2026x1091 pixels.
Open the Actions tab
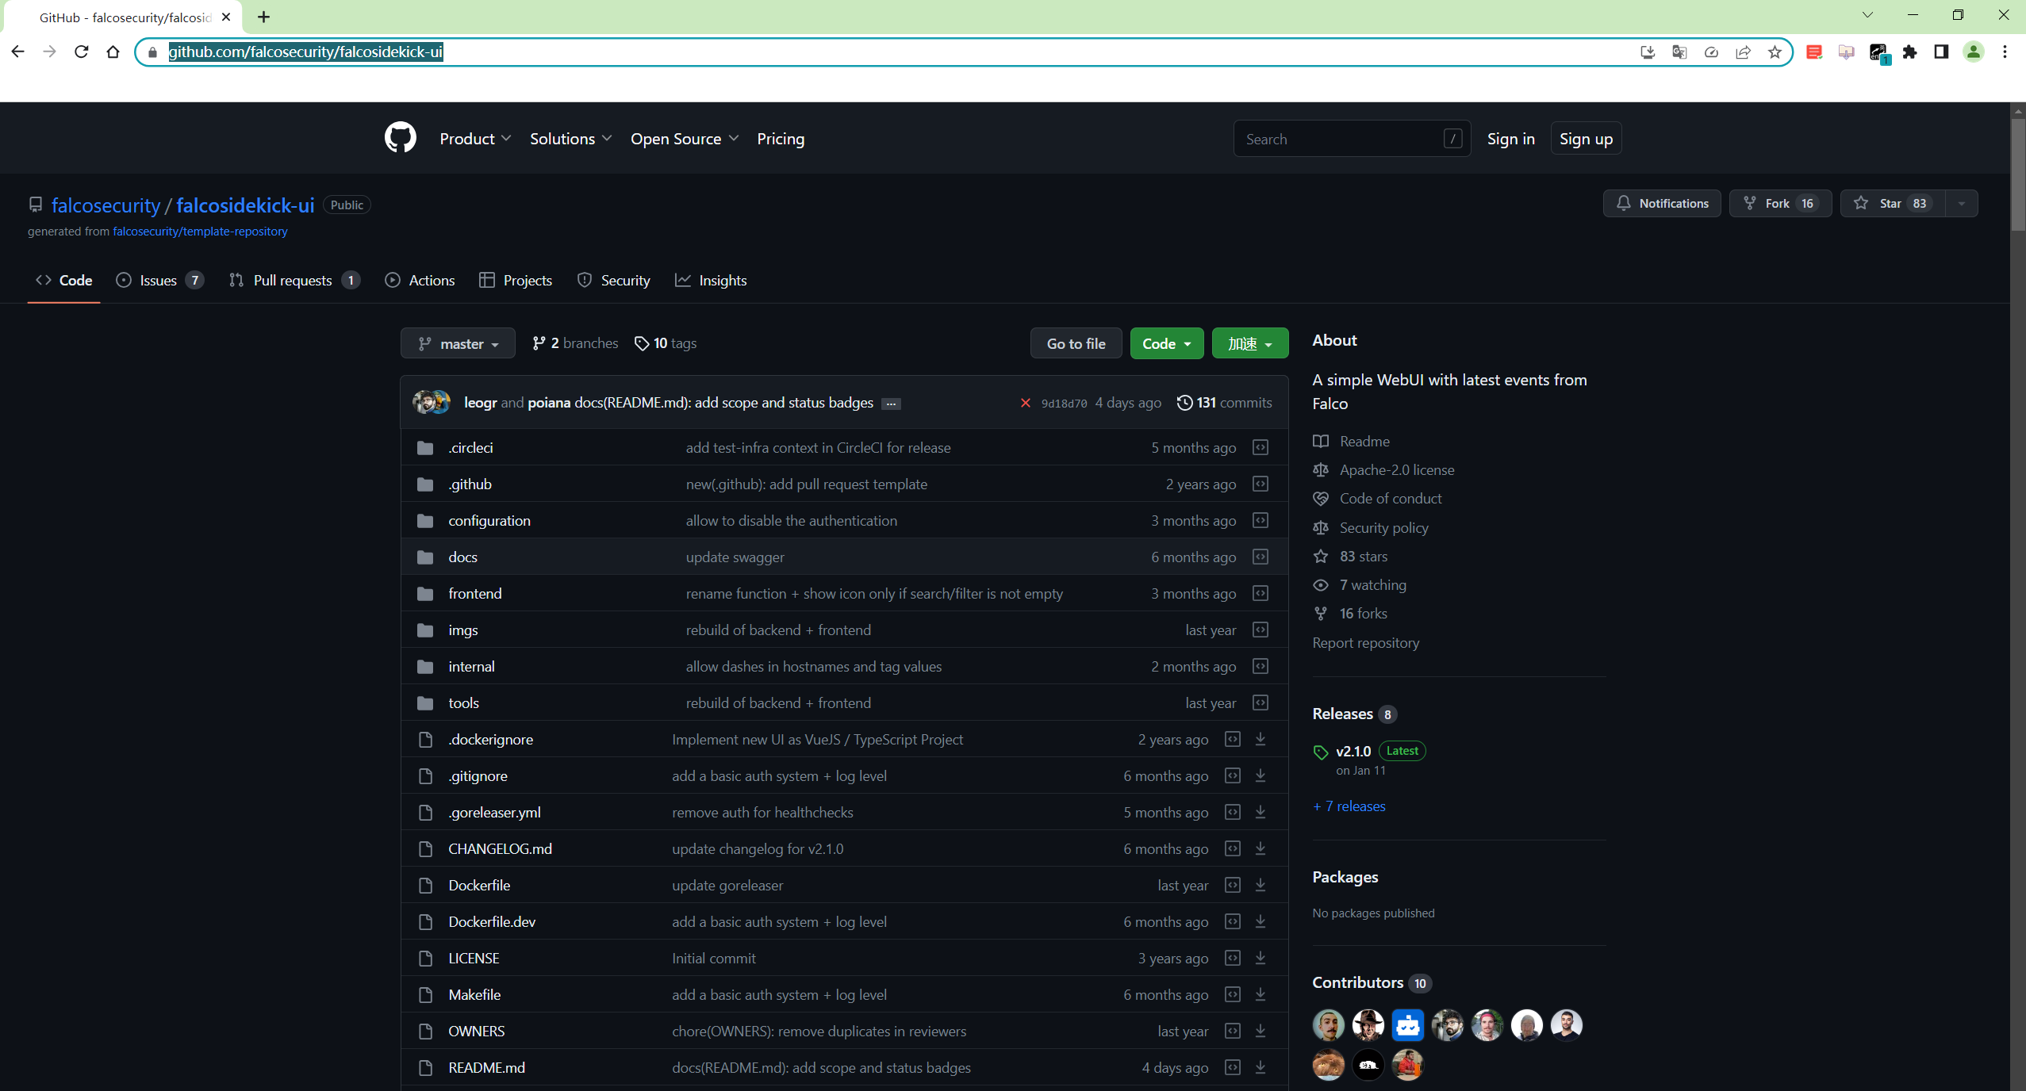(x=420, y=280)
